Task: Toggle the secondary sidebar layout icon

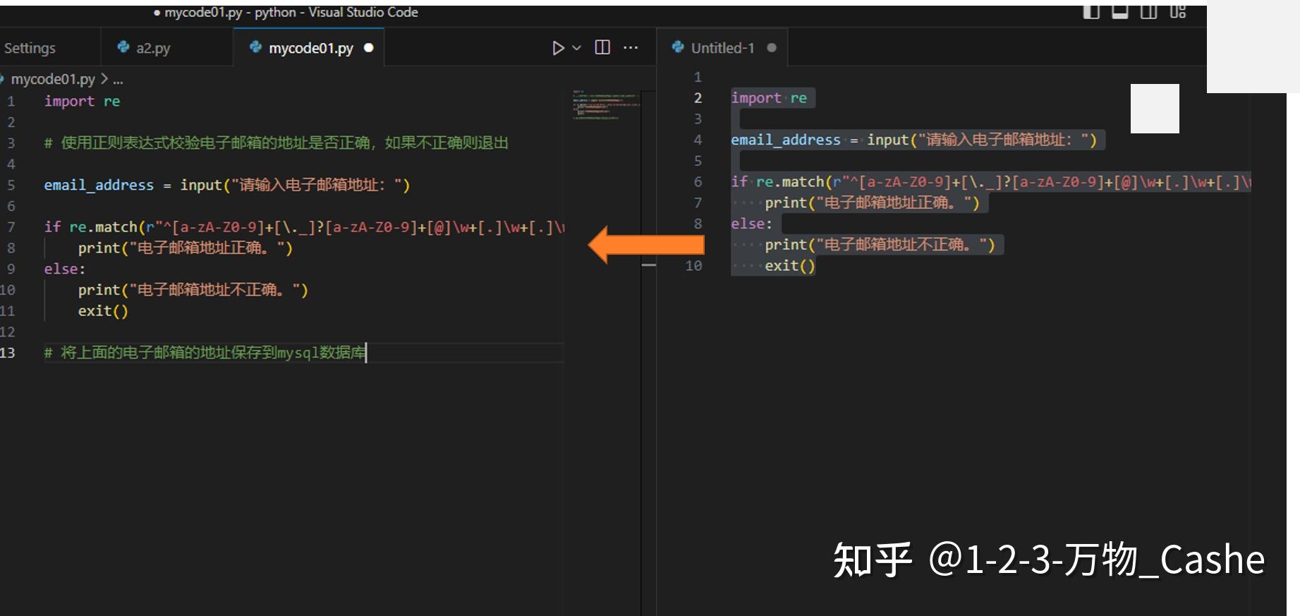Action: (x=1149, y=11)
